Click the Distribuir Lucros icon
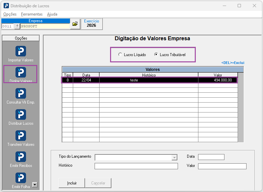Viewport: 263px width, 192px height. [21, 114]
